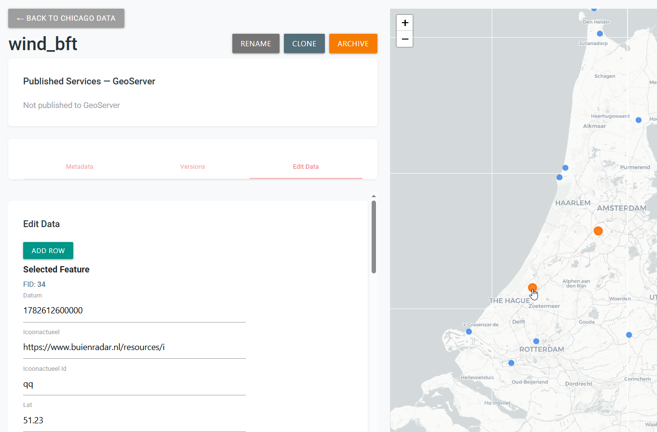Edit the Icoonactueel URL field
The height and width of the screenshot is (432, 657).
coord(134,347)
